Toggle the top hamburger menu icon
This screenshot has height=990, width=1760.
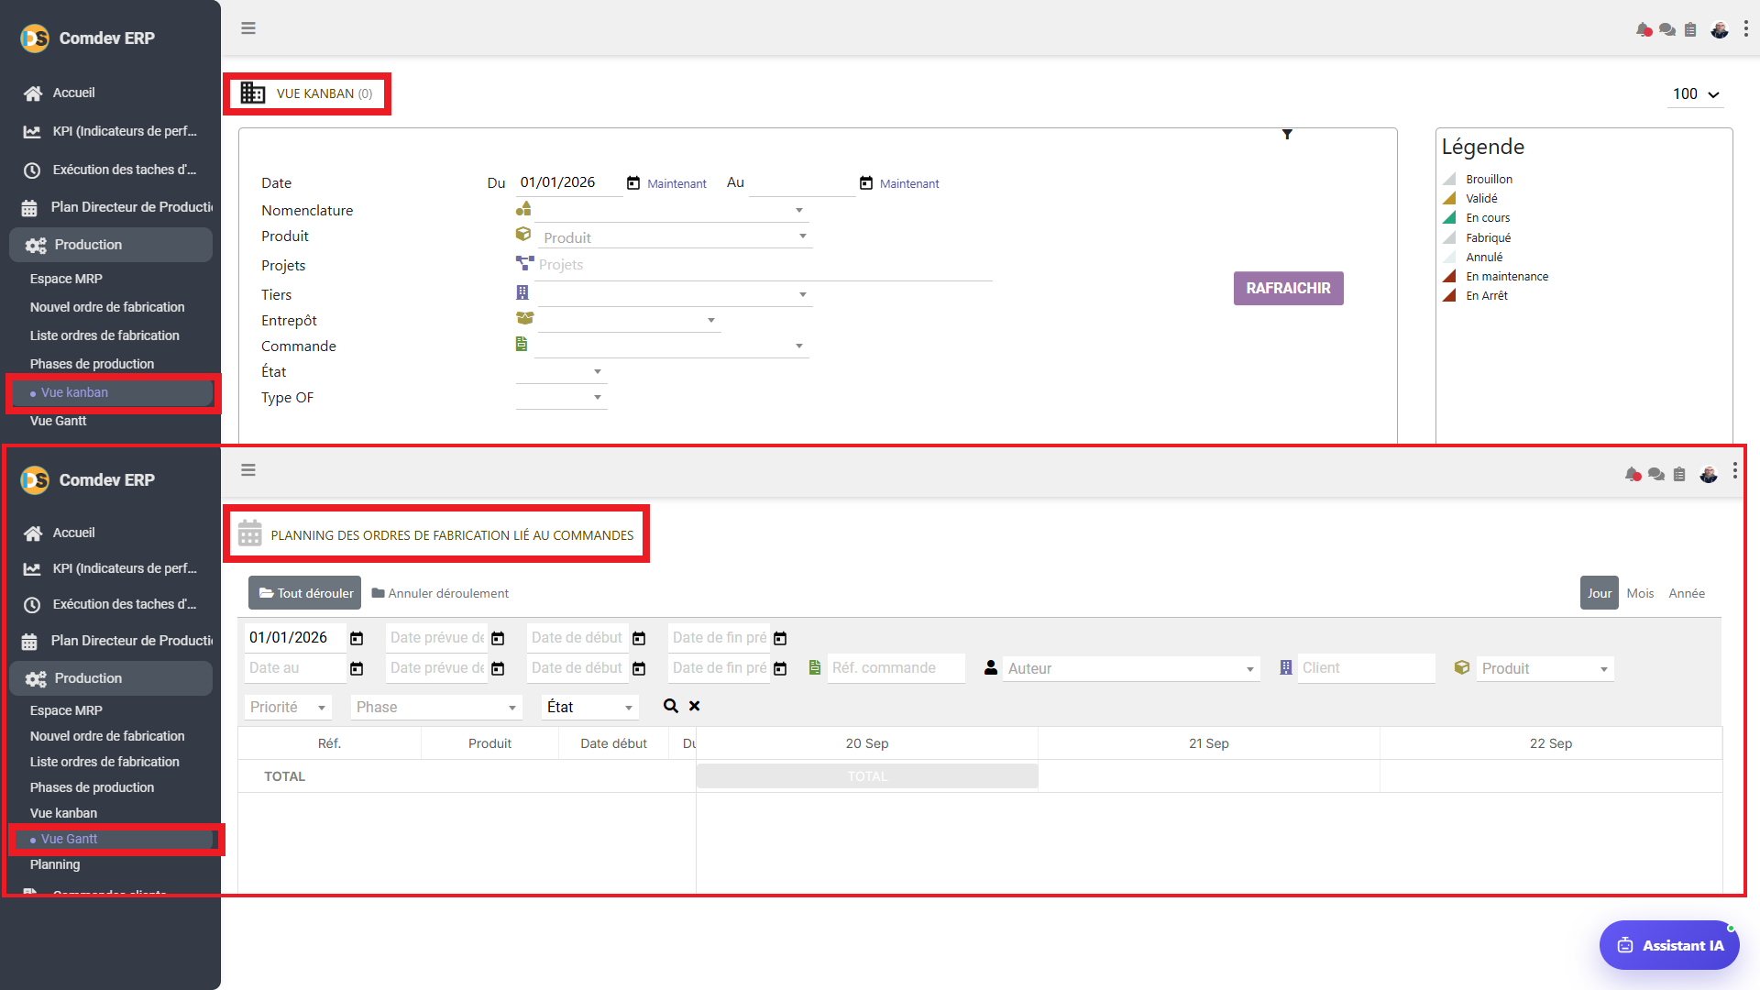coord(248,28)
